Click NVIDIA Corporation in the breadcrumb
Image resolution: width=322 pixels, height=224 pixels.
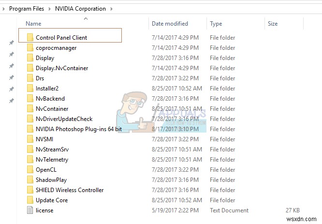80,9
